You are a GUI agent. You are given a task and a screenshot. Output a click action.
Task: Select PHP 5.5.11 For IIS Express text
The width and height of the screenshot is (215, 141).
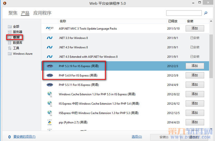coord(79,85)
